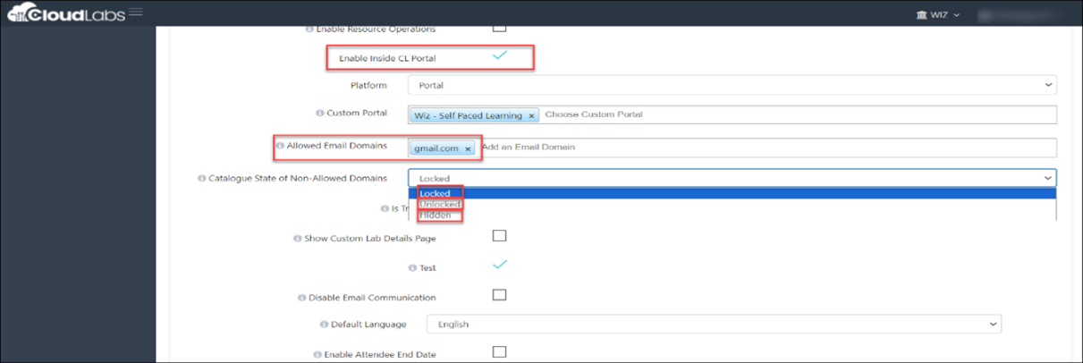Select the Unlocked option
This screenshot has height=363, width=1083.
pyautogui.click(x=732, y=204)
